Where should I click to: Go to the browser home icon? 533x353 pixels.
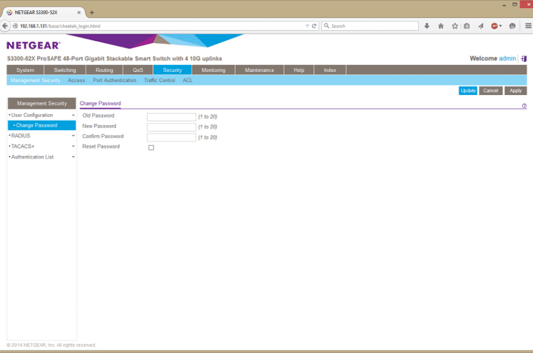(x=441, y=26)
